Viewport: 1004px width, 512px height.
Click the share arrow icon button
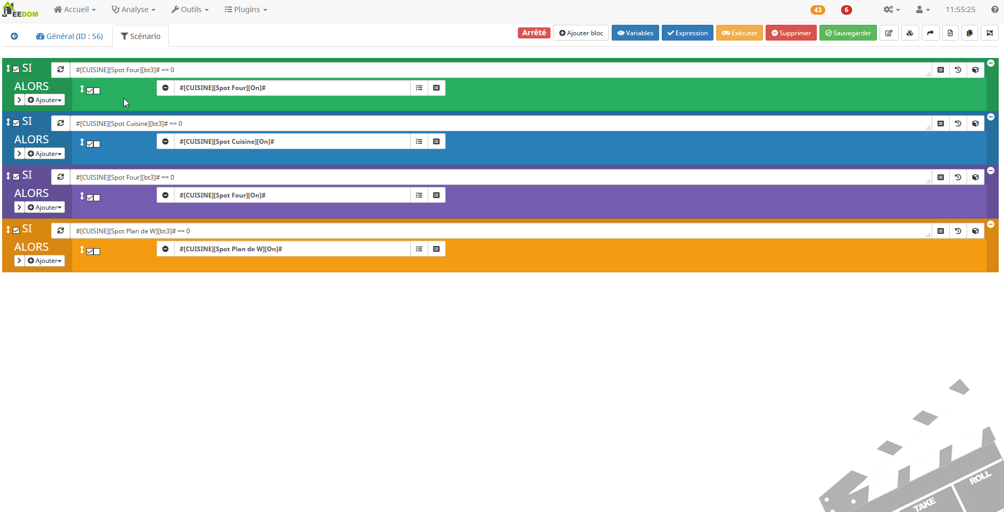(930, 33)
